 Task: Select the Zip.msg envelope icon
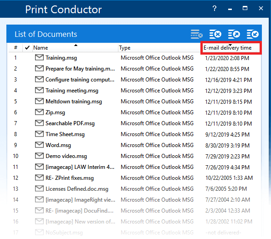pos(39,112)
